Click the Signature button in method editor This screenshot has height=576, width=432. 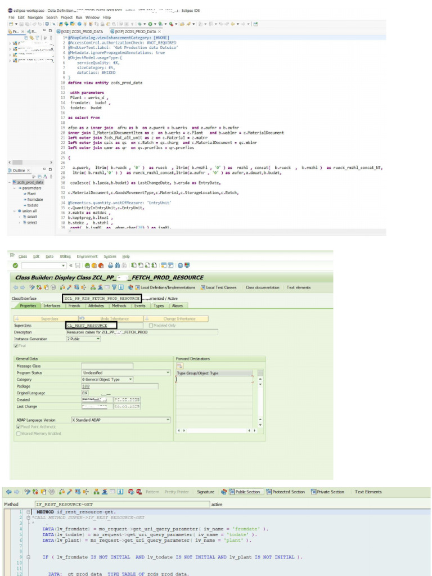pyautogui.click(x=205, y=492)
